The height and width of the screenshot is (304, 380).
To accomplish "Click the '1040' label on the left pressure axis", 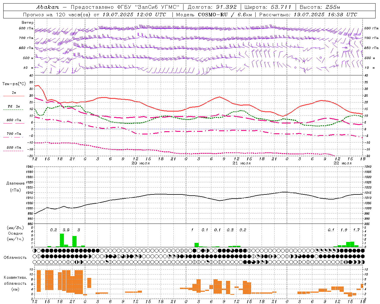I will [x=29, y=167].
